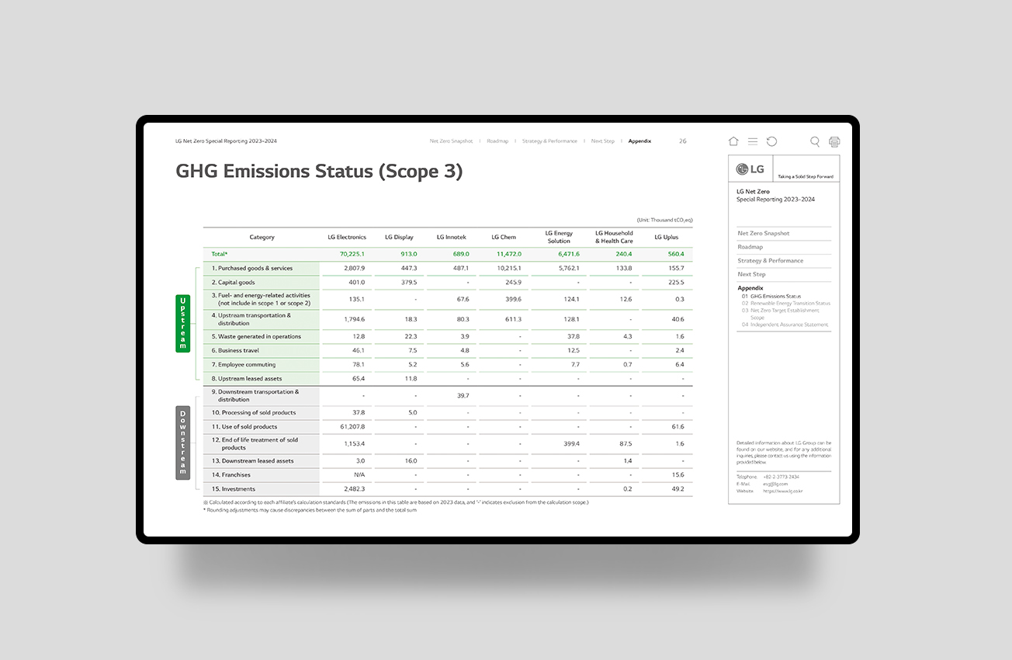Image resolution: width=1012 pixels, height=660 pixels.
Task: Click the LG Household & Health Care header
Action: [x=614, y=237]
